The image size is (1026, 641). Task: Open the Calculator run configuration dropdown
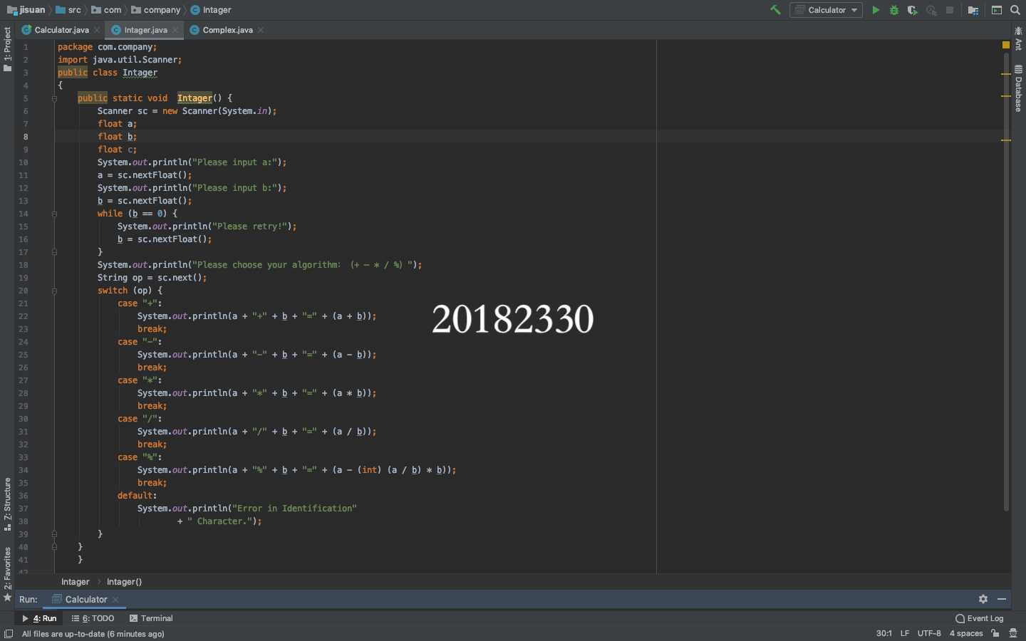826,10
